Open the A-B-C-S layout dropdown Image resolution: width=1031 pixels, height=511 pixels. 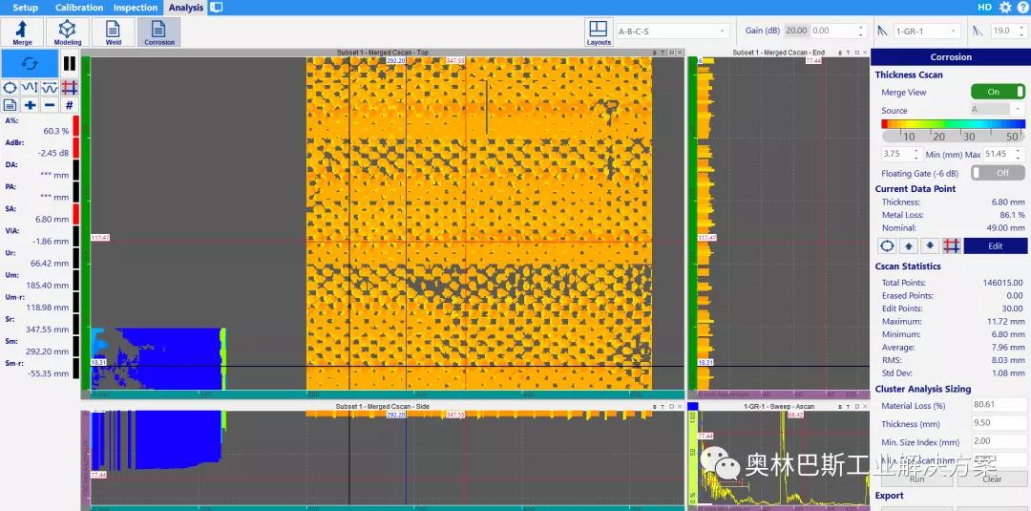pyautogui.click(x=673, y=31)
